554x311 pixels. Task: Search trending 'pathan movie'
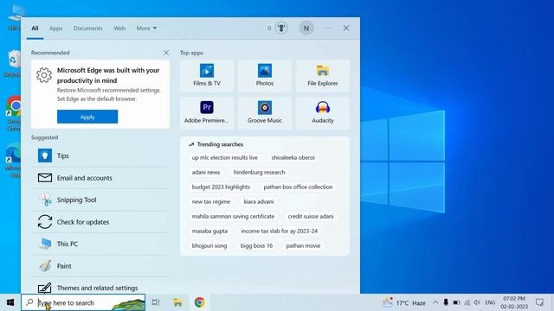(x=303, y=245)
